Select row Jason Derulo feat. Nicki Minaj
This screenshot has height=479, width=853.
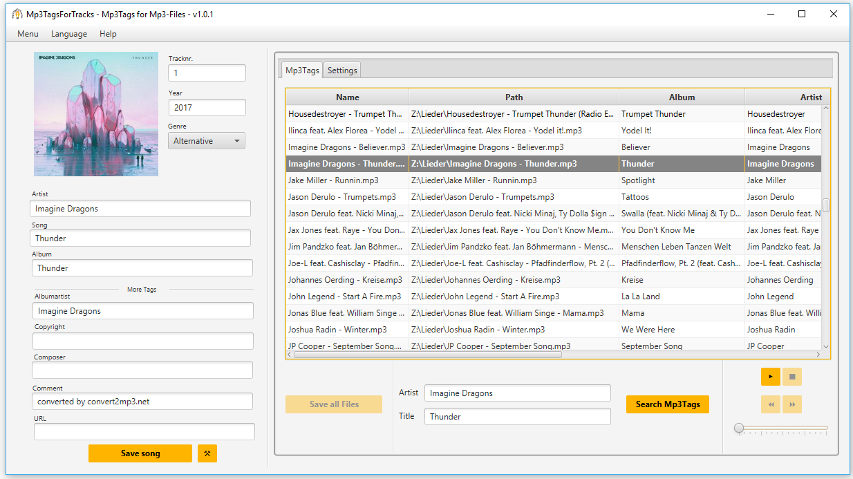(x=554, y=214)
